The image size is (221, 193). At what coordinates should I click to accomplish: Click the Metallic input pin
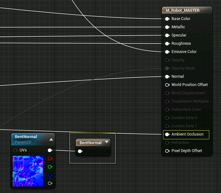tap(167, 27)
